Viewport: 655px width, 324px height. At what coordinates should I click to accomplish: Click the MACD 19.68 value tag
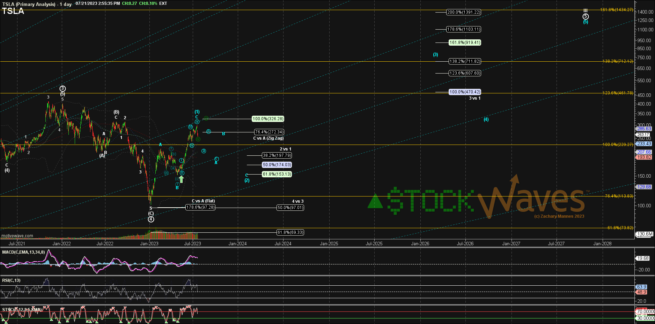643,259
